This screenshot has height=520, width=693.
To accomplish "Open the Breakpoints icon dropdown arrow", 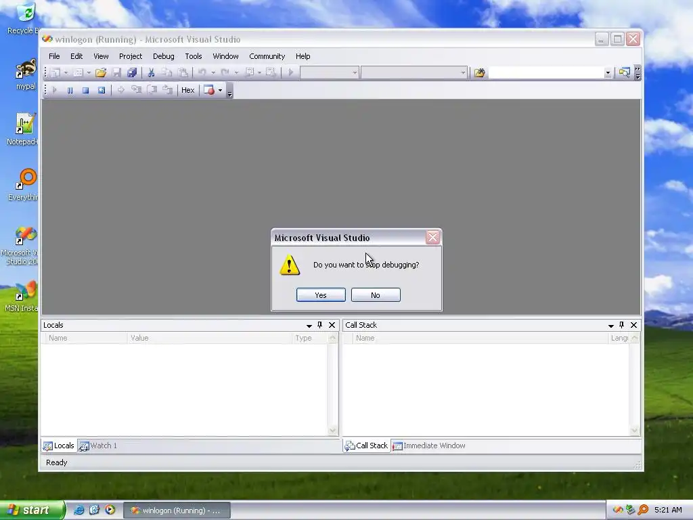I will (x=220, y=90).
